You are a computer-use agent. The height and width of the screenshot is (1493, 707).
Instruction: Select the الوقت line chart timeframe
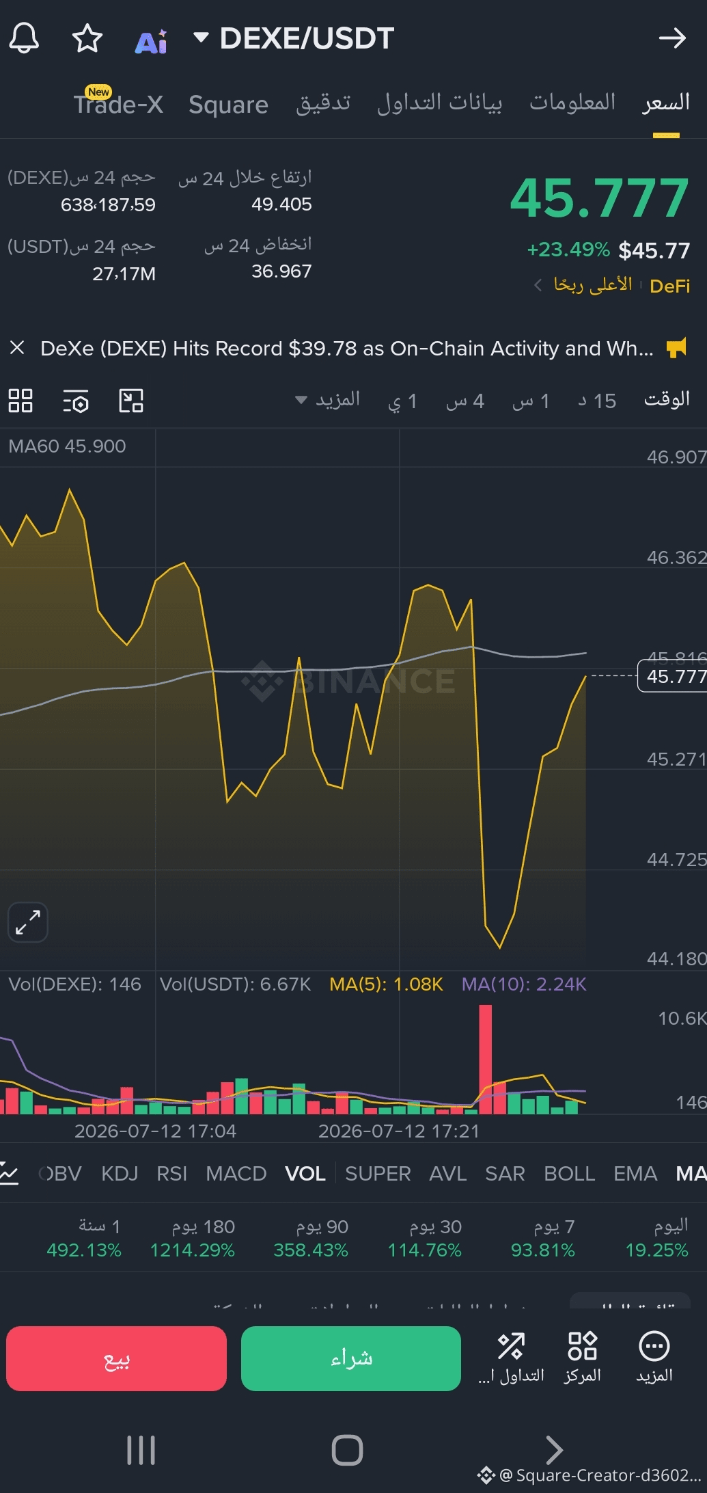point(667,399)
